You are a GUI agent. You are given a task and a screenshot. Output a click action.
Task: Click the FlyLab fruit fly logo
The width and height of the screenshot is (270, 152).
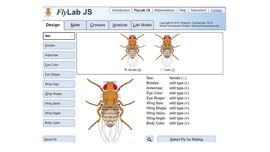coord(49,13)
